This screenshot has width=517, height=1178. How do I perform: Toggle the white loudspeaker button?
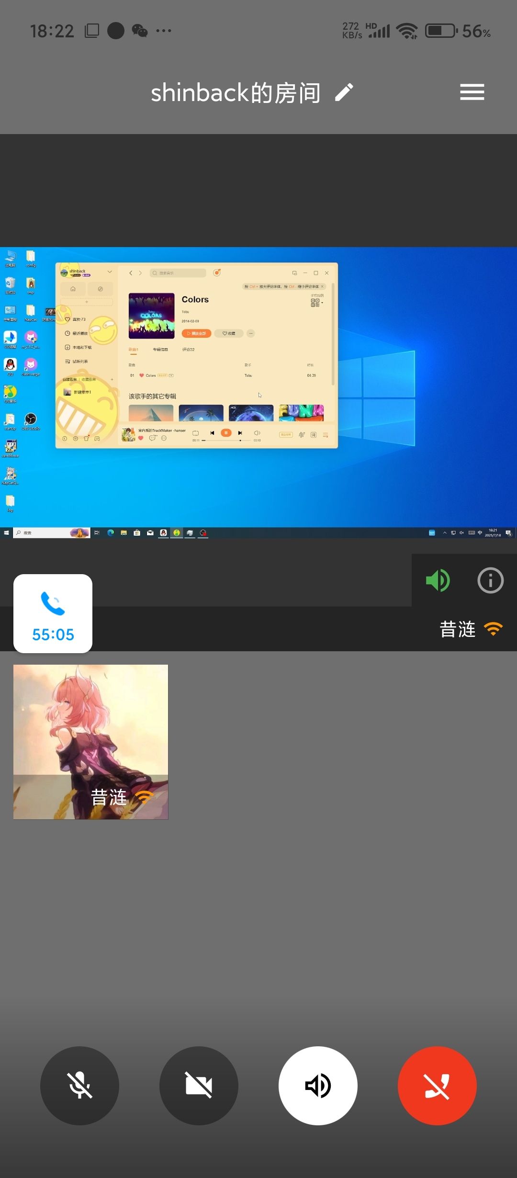tap(318, 1086)
